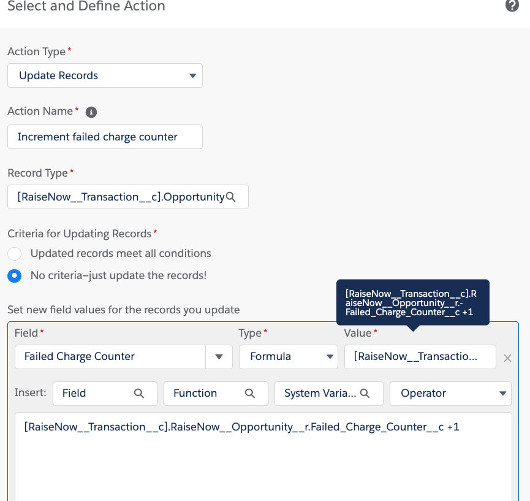This screenshot has width=530, height=501.
Task: Select 'No criteria–just update the records!' radio
Action: click(x=15, y=276)
